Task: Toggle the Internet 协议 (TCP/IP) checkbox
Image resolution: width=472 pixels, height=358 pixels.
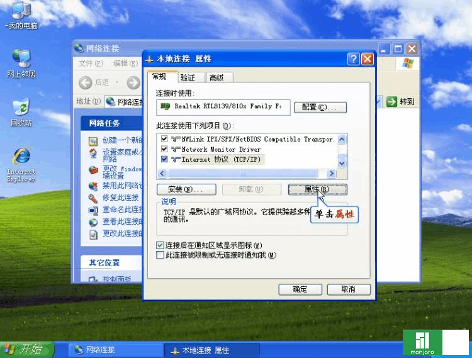Action: (164, 159)
